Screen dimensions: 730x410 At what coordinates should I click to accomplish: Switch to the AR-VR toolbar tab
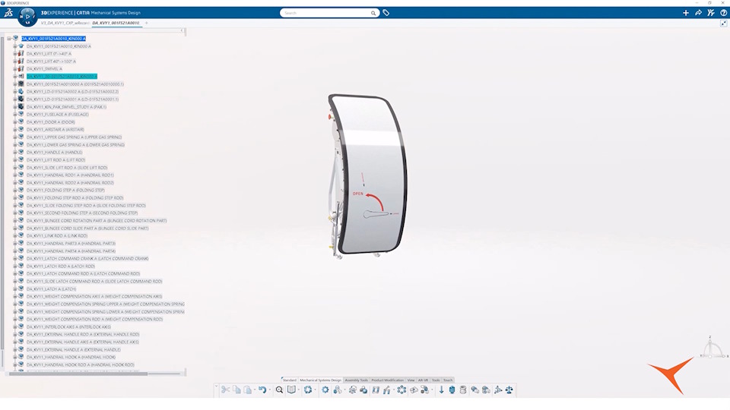[424, 380]
